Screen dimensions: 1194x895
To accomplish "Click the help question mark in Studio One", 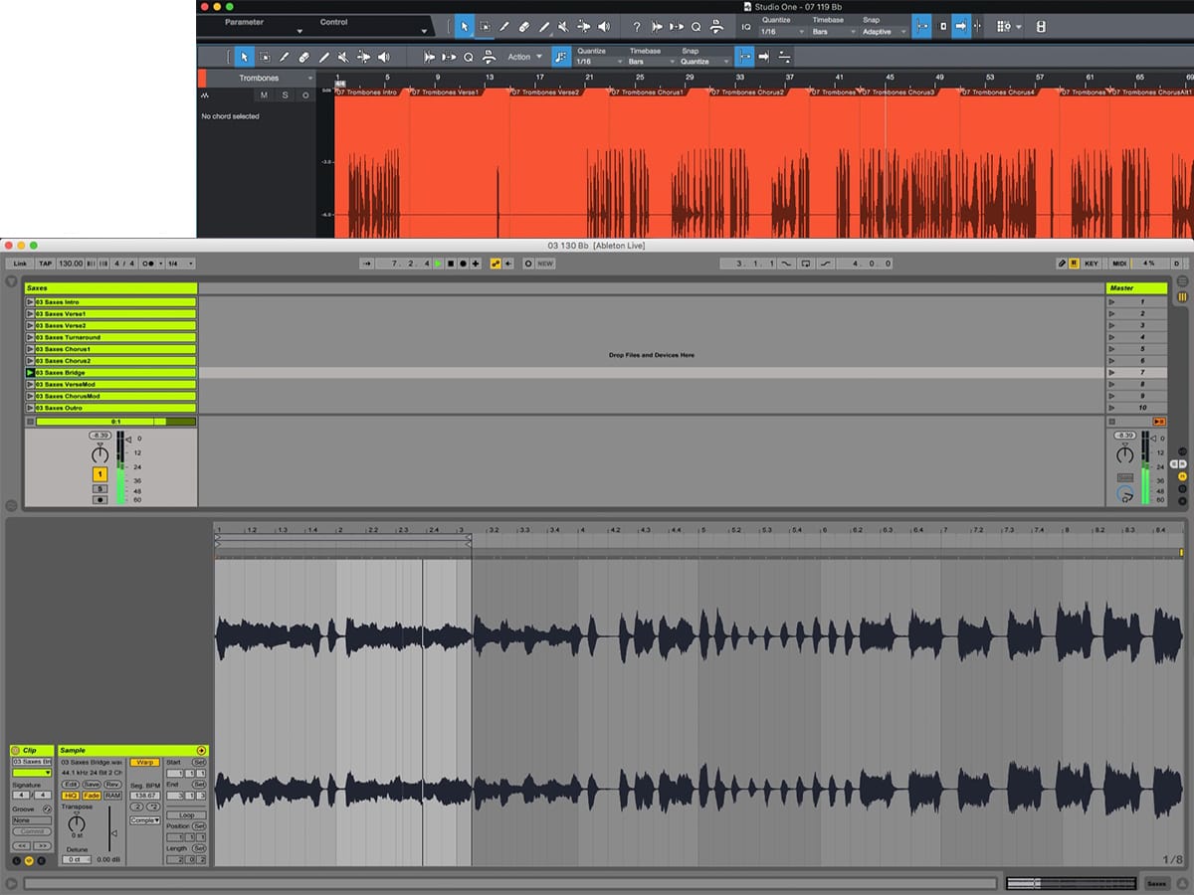I will (637, 27).
